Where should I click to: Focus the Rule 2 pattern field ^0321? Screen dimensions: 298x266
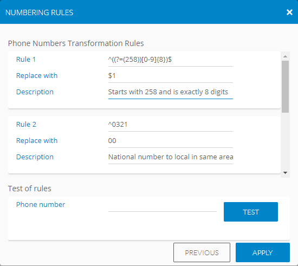(x=171, y=125)
